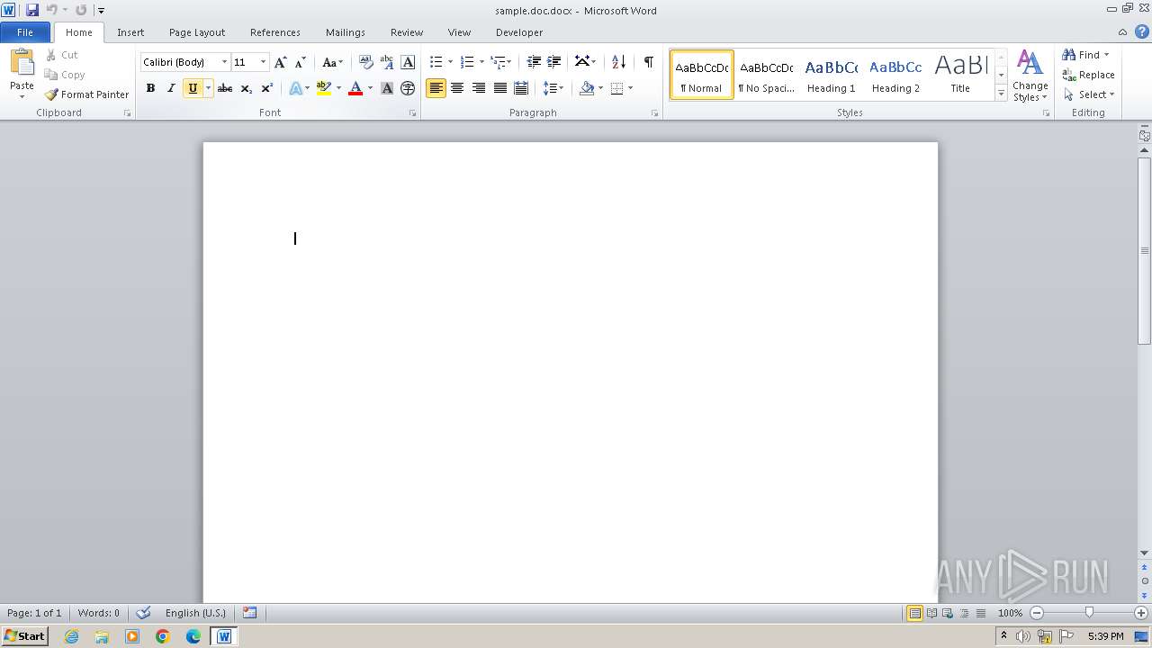Switch to the Mailings tab
1152x648 pixels.
[346, 31]
